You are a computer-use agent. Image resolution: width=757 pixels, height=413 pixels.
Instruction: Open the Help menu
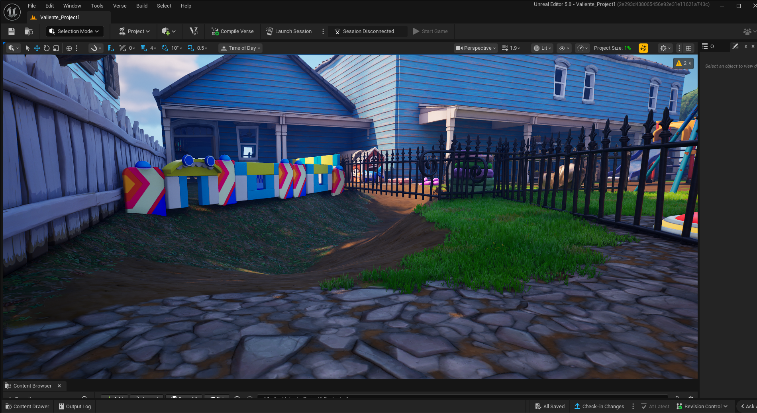[x=186, y=6]
